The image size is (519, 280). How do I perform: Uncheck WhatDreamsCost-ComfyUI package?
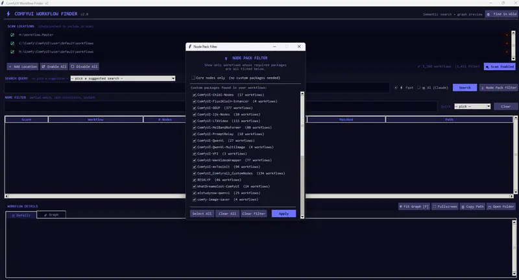coord(194,186)
